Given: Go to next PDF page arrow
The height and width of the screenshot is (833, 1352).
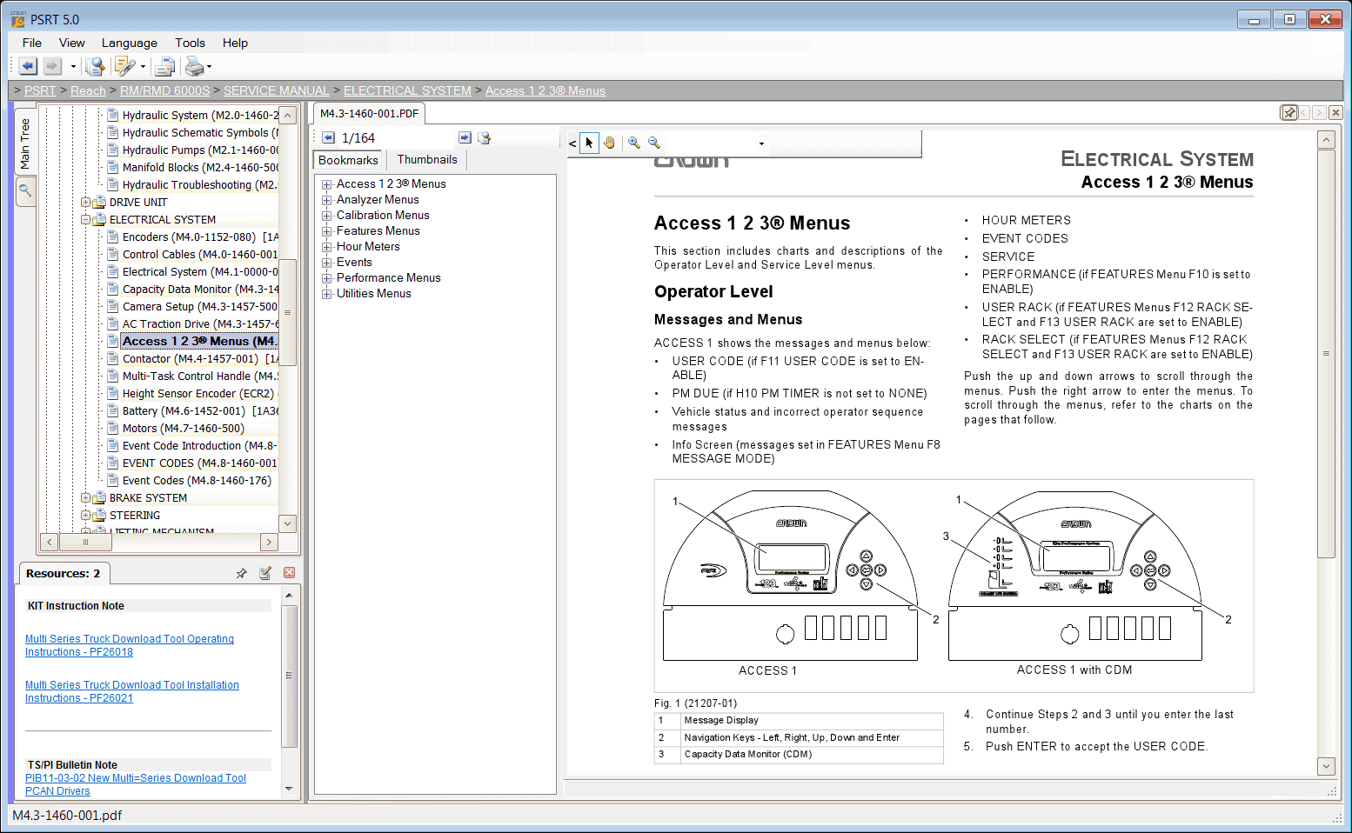Looking at the screenshot, I should (x=465, y=137).
